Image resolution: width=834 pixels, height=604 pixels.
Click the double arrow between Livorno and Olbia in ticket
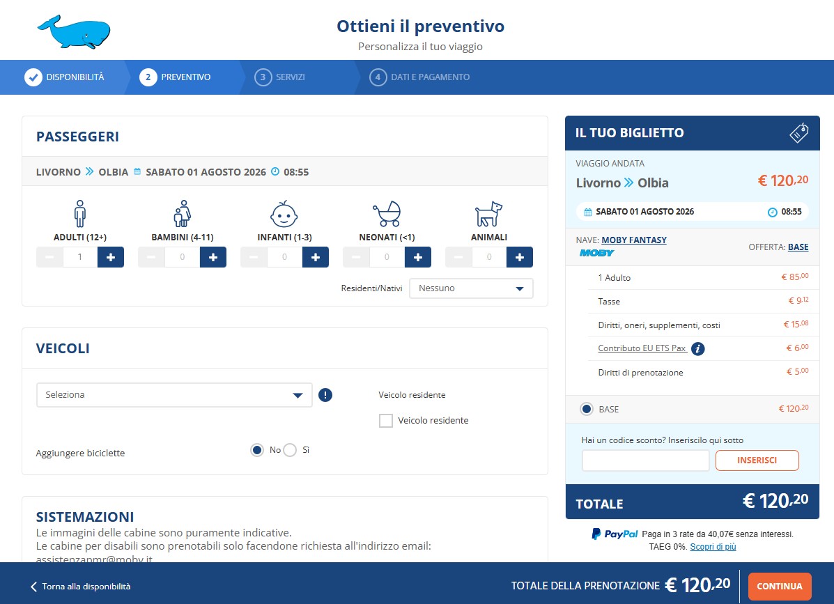628,183
